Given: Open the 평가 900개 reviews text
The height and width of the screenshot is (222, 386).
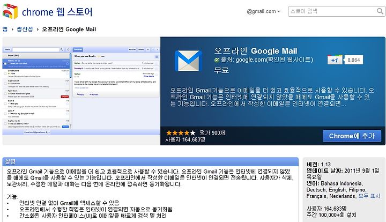Looking at the screenshot, I should [x=212, y=133].
